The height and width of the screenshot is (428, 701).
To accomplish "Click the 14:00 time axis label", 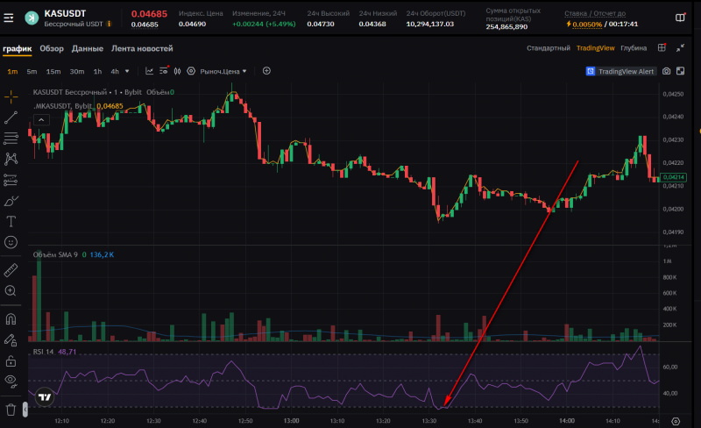I will (x=567, y=421).
